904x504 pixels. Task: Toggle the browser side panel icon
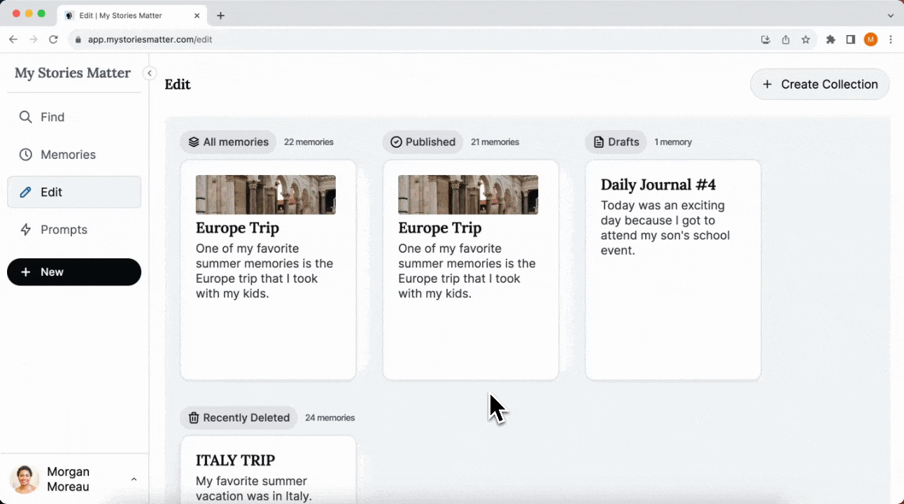(851, 40)
